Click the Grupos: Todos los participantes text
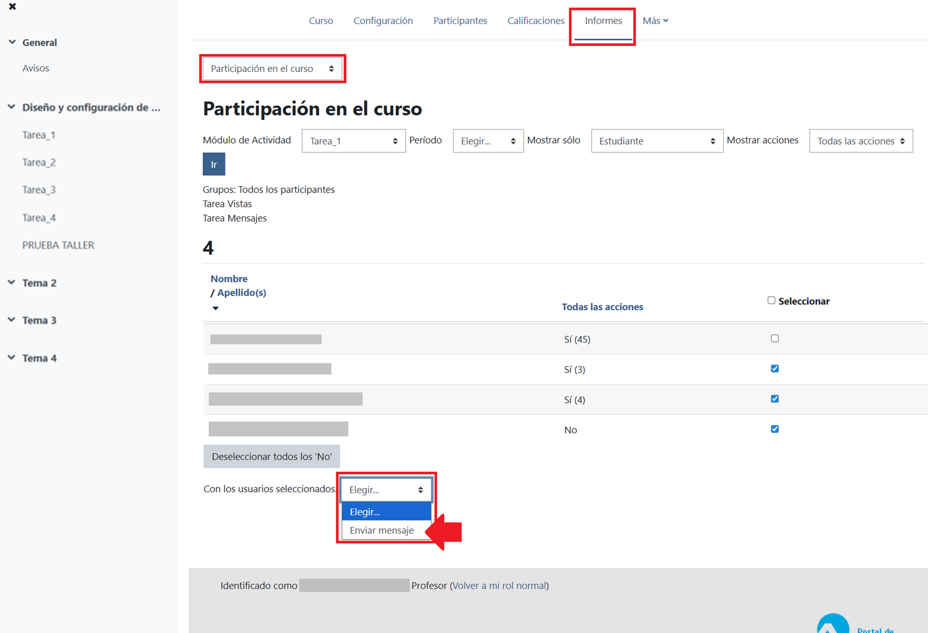Screen dimensions: 928x633 click(x=269, y=189)
